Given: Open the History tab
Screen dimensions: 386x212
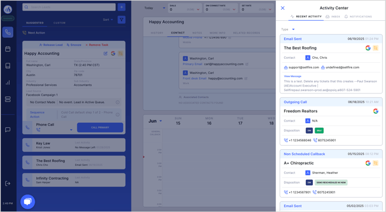Looking at the screenshot, I should pos(157,33).
